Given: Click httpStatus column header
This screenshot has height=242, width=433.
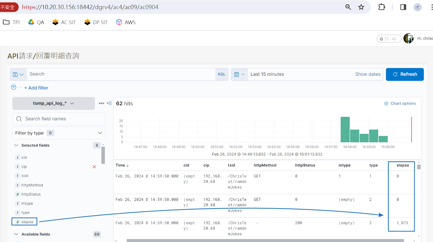Looking at the screenshot, I should pos(305,165).
